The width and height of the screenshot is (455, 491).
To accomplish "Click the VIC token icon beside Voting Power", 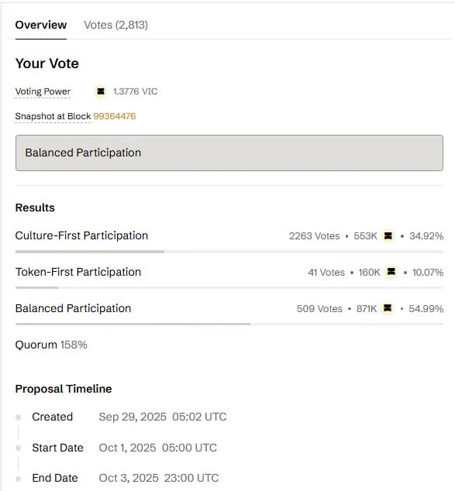I will click(101, 91).
